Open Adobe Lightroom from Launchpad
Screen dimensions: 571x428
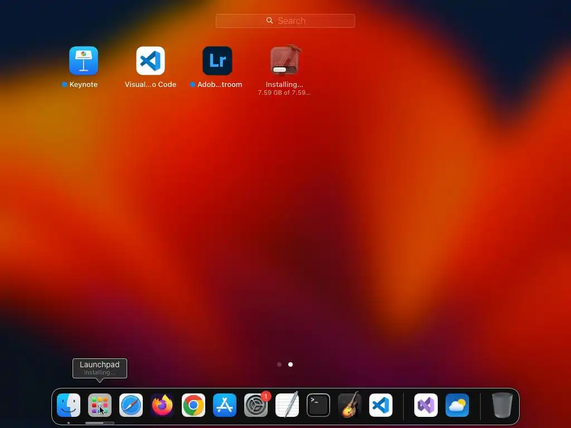217,60
